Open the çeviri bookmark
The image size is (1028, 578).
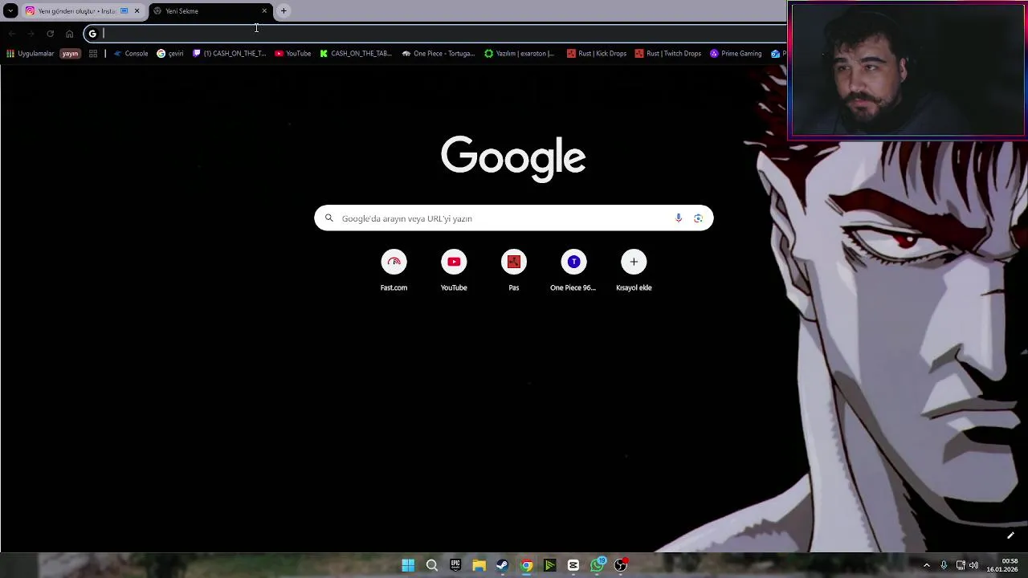pos(170,54)
